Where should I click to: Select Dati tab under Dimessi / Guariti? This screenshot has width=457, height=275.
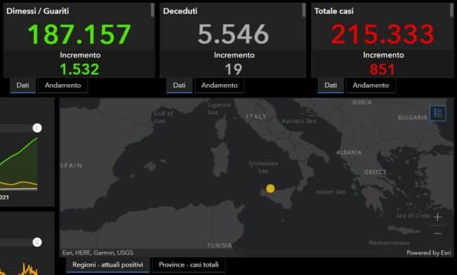coord(22,85)
